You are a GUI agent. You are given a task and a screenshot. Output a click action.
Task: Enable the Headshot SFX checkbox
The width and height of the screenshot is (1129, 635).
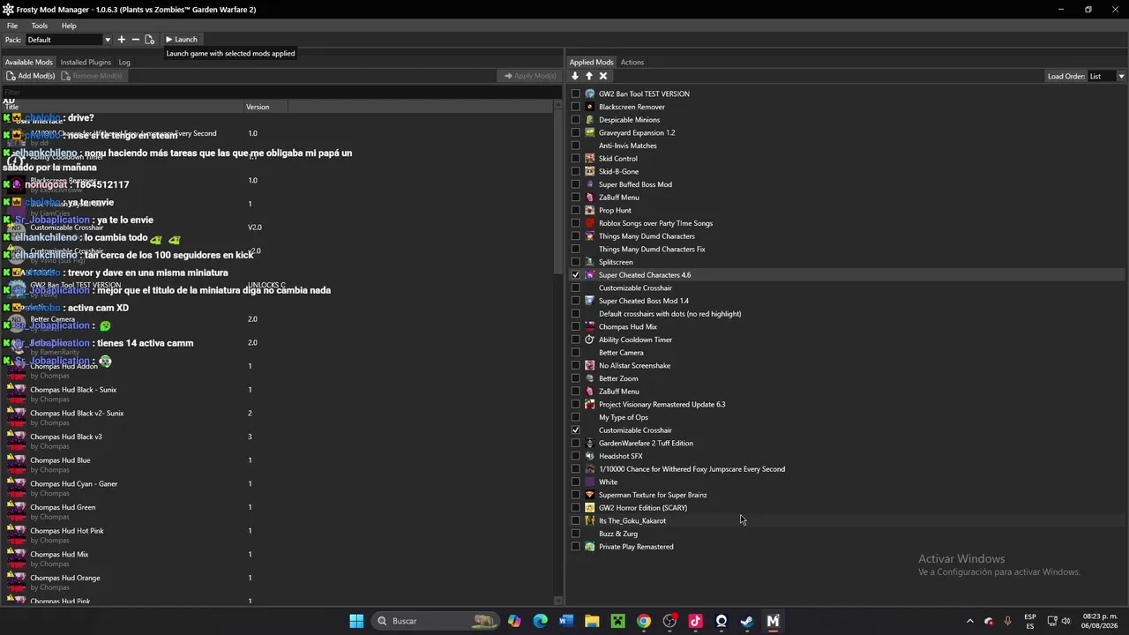tap(576, 456)
